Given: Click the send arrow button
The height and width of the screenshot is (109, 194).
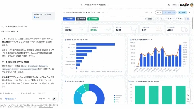Looking at the screenshot, I should click(54, 99).
